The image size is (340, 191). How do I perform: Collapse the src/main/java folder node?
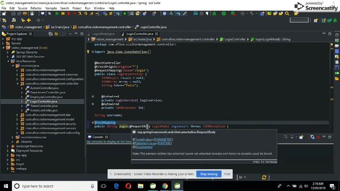click(13, 66)
